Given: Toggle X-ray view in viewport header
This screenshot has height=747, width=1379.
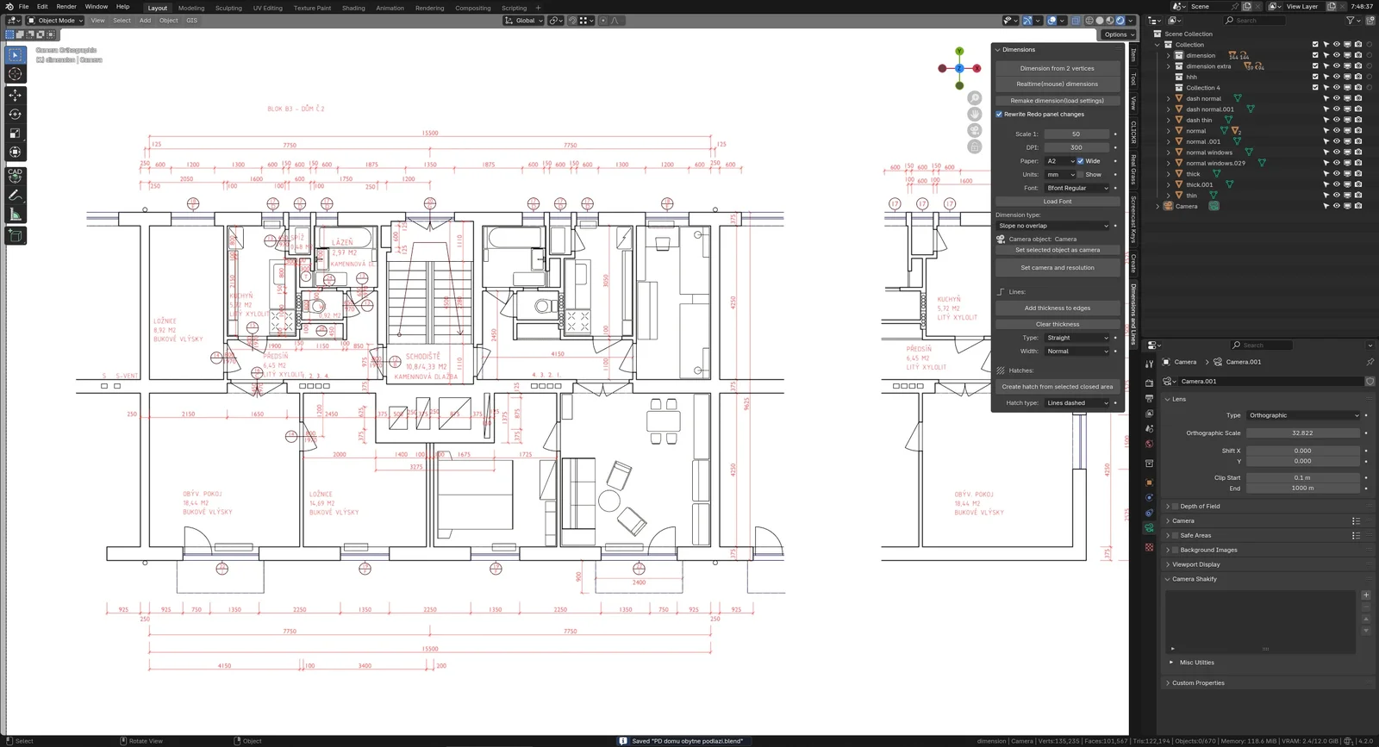Looking at the screenshot, I should point(1076,21).
